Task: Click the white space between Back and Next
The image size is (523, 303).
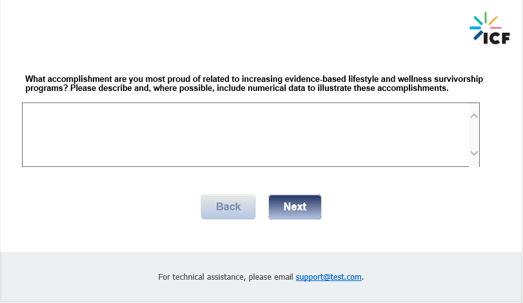Action: pyautogui.click(x=262, y=207)
